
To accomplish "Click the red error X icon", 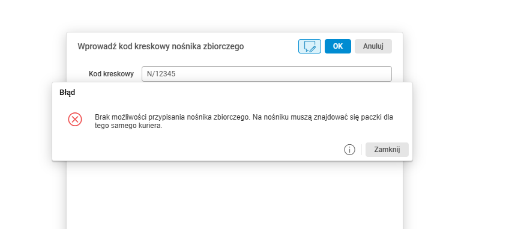I will (x=75, y=119).
